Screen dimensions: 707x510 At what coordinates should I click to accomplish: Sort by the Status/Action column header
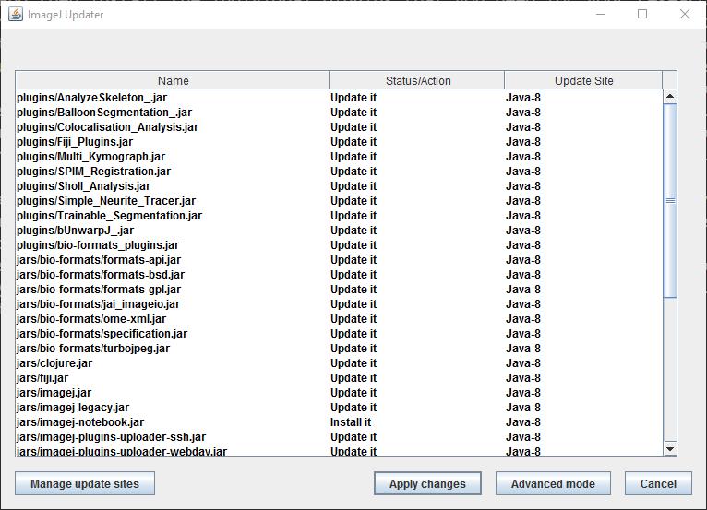417,81
